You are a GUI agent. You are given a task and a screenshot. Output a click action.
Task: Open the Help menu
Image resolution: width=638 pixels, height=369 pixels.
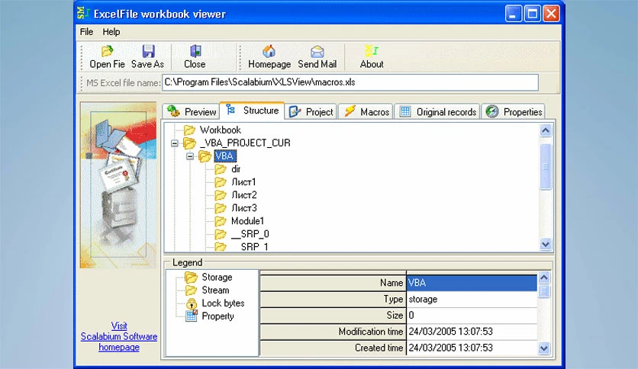pyautogui.click(x=111, y=32)
